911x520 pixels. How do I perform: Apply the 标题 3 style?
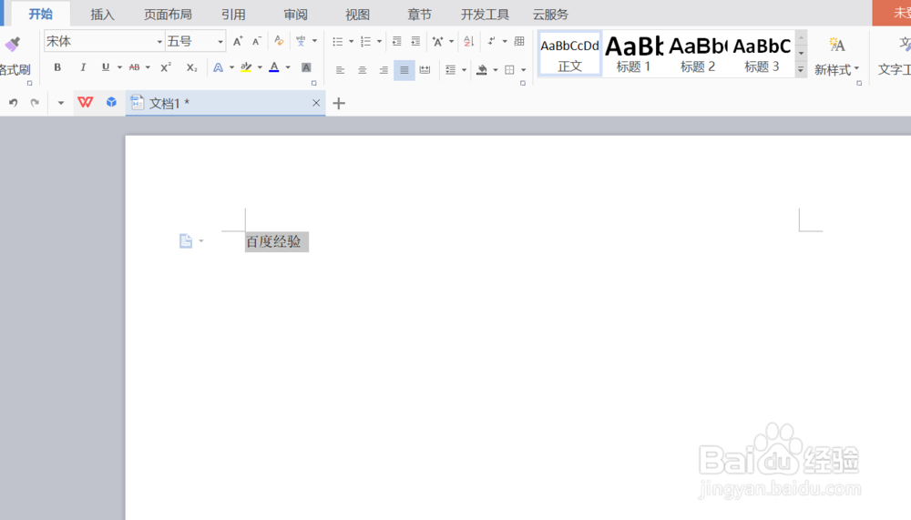(x=762, y=54)
